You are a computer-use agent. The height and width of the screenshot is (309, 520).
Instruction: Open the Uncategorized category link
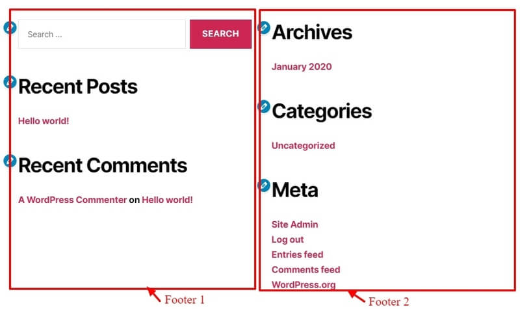click(303, 146)
